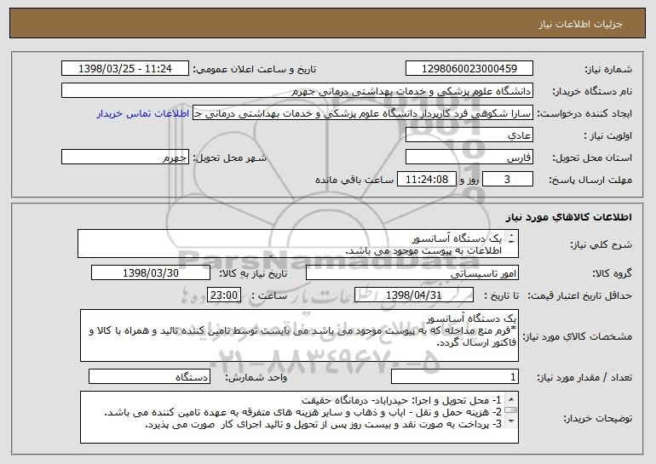
Task: Click the general description box یک دستگاه آسانسور
Action: click(298, 243)
